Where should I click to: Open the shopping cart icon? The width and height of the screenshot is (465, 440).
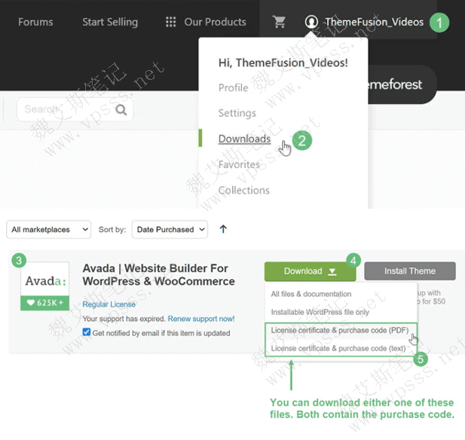(280, 22)
